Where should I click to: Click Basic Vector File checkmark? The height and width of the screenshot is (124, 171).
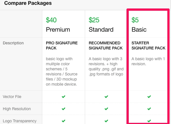[149, 97]
